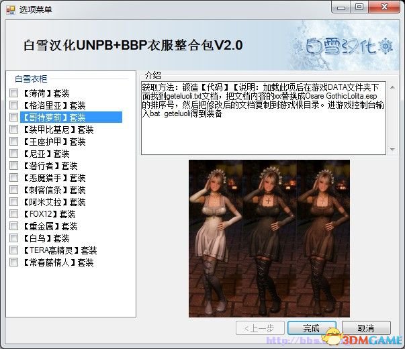Click inside the 介绍 description text box
Viewport: 405px width, 349px height.
pyautogui.click(x=263, y=118)
